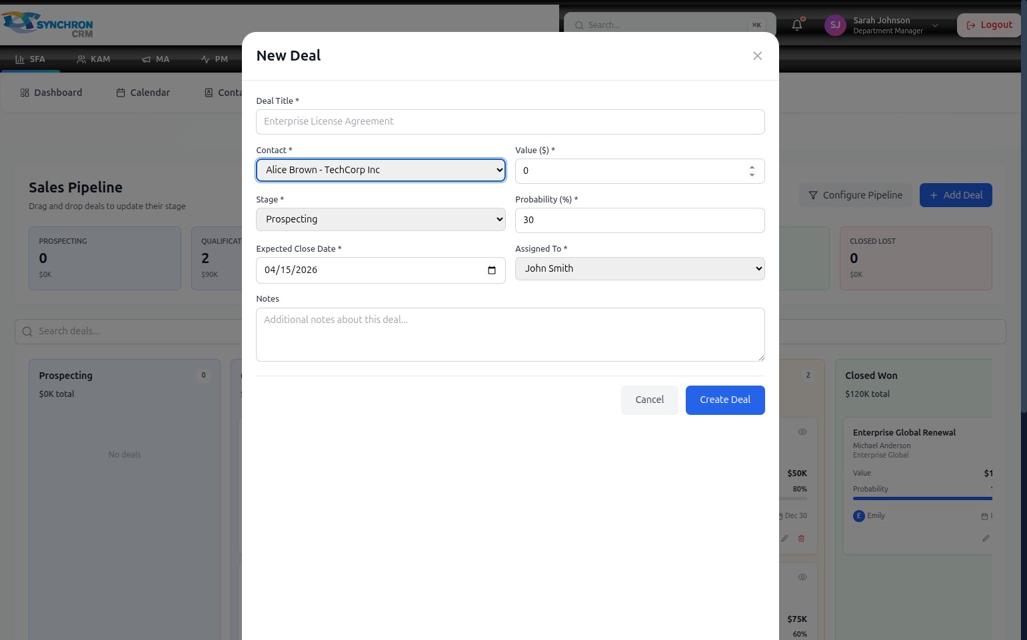1027x640 pixels.
Task: Click the notification bell icon
Action: 797,25
